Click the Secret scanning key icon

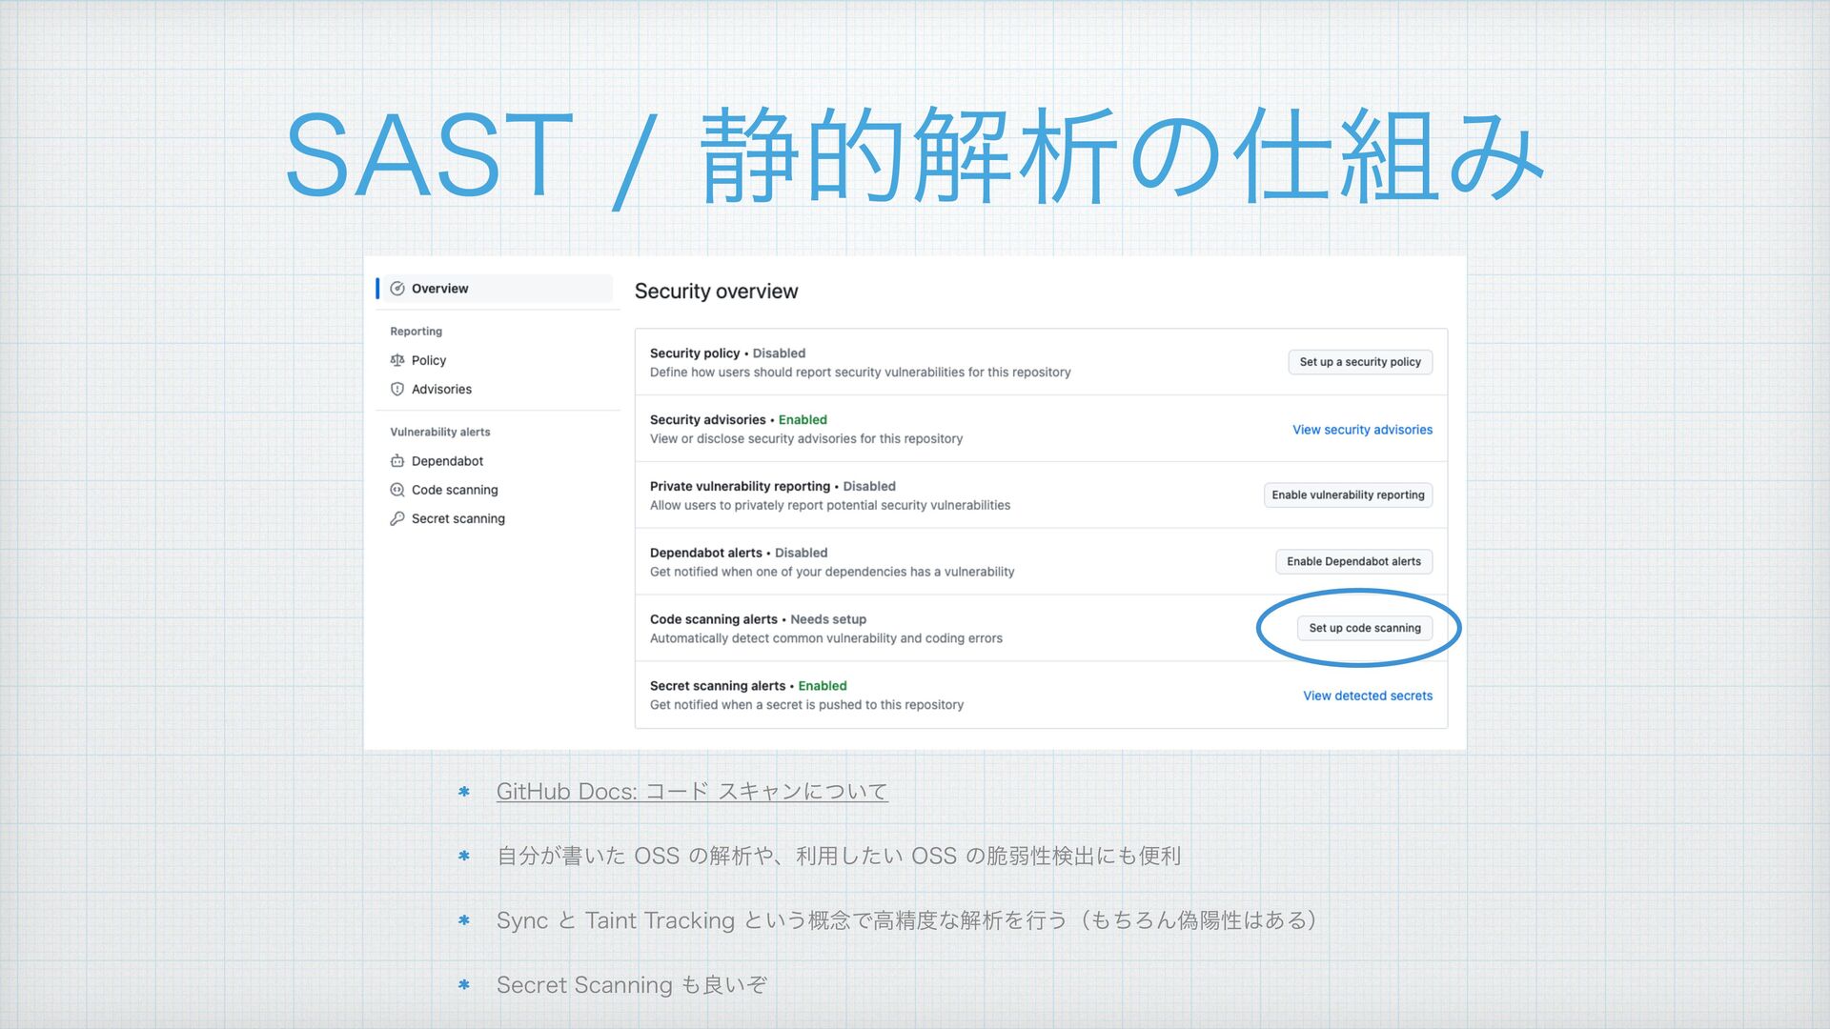pyautogui.click(x=397, y=518)
